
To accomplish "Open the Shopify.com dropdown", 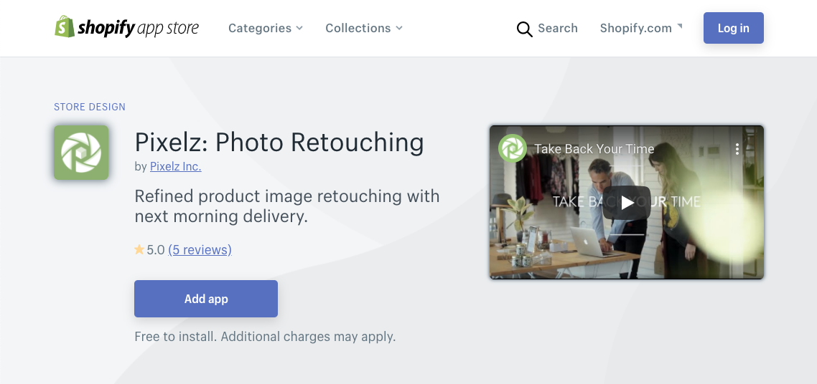I will coord(641,28).
